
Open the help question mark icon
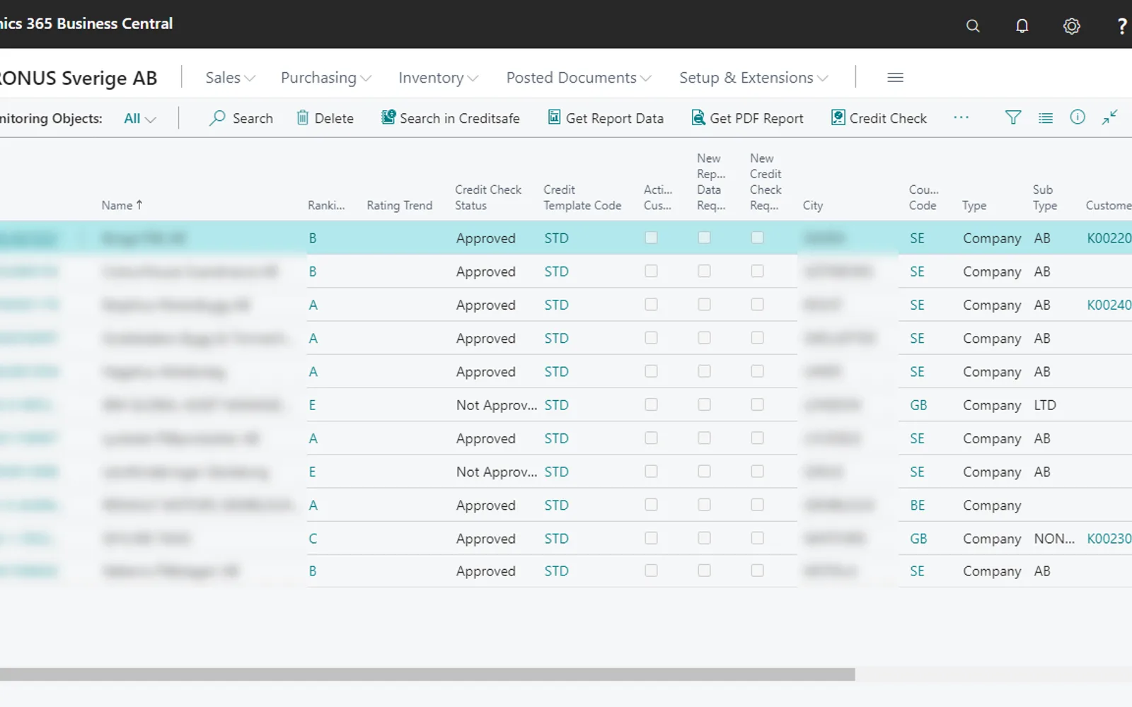[1122, 26]
